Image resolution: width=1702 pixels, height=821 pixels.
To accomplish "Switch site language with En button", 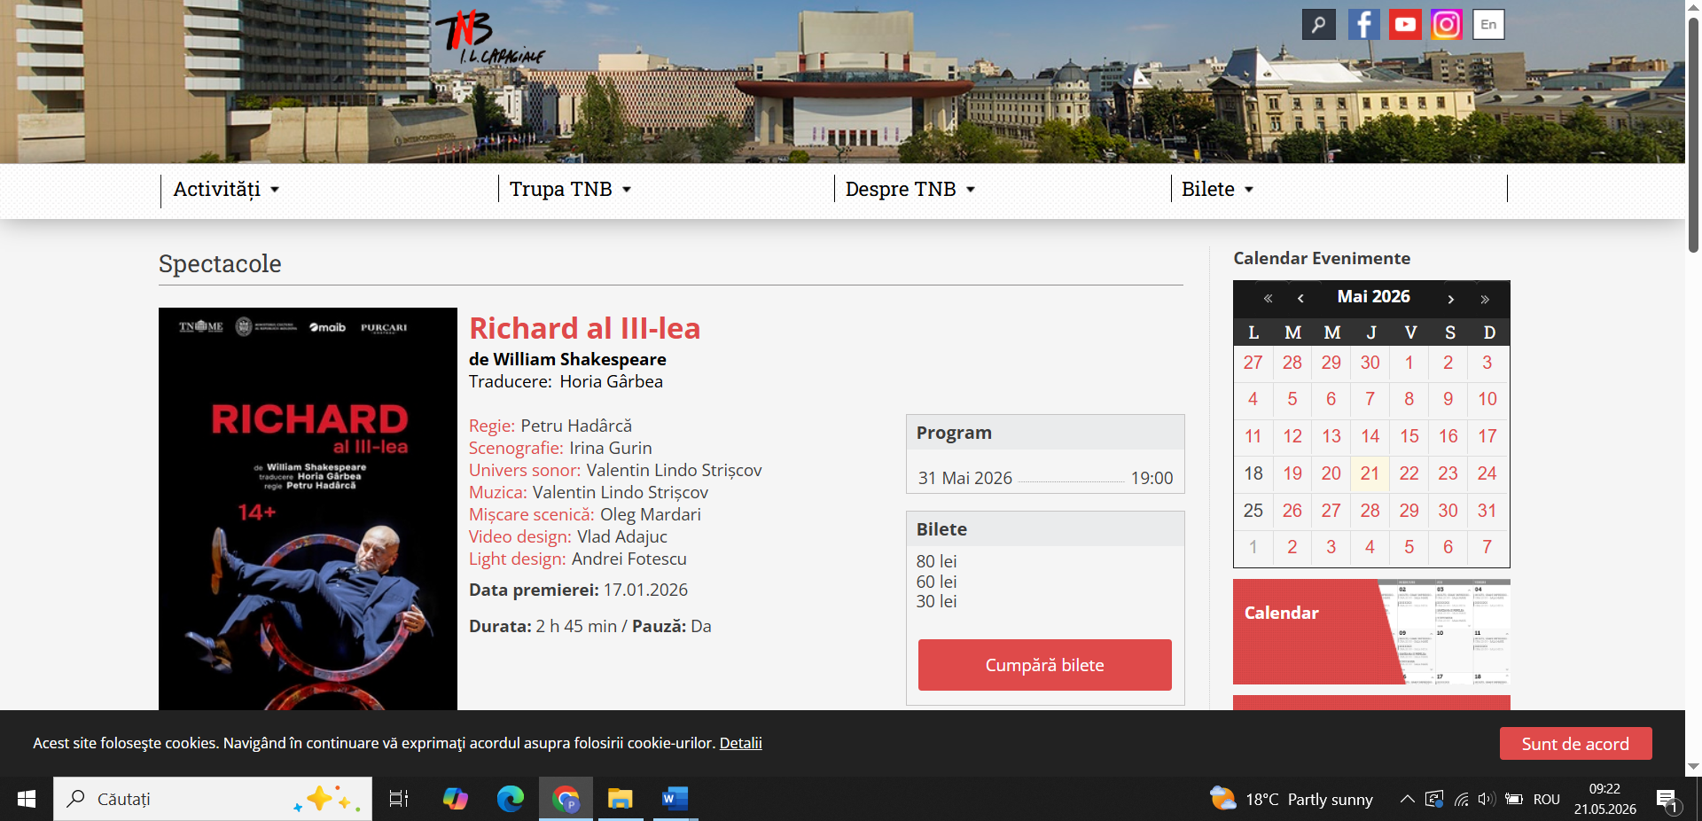I will [1488, 25].
